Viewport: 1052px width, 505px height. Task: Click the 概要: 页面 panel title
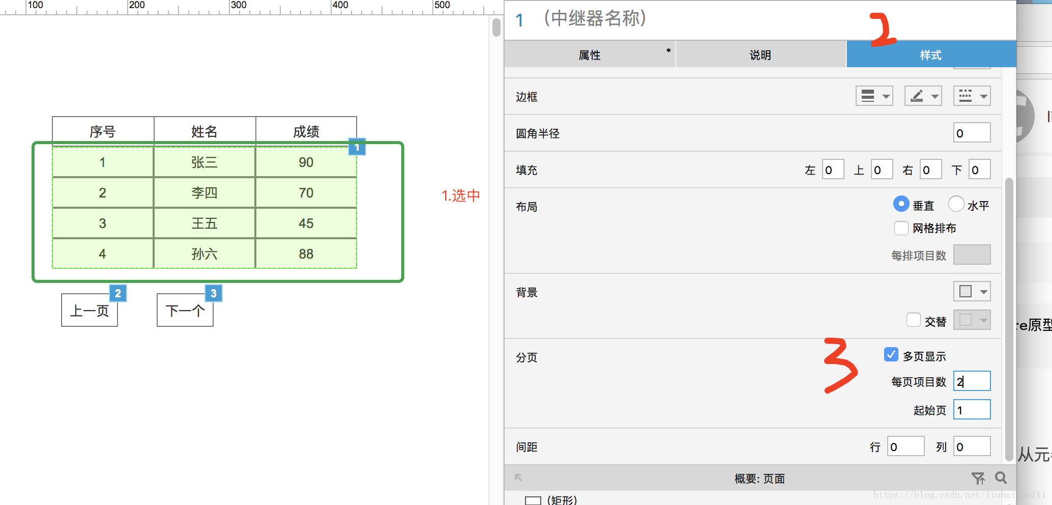point(759,479)
